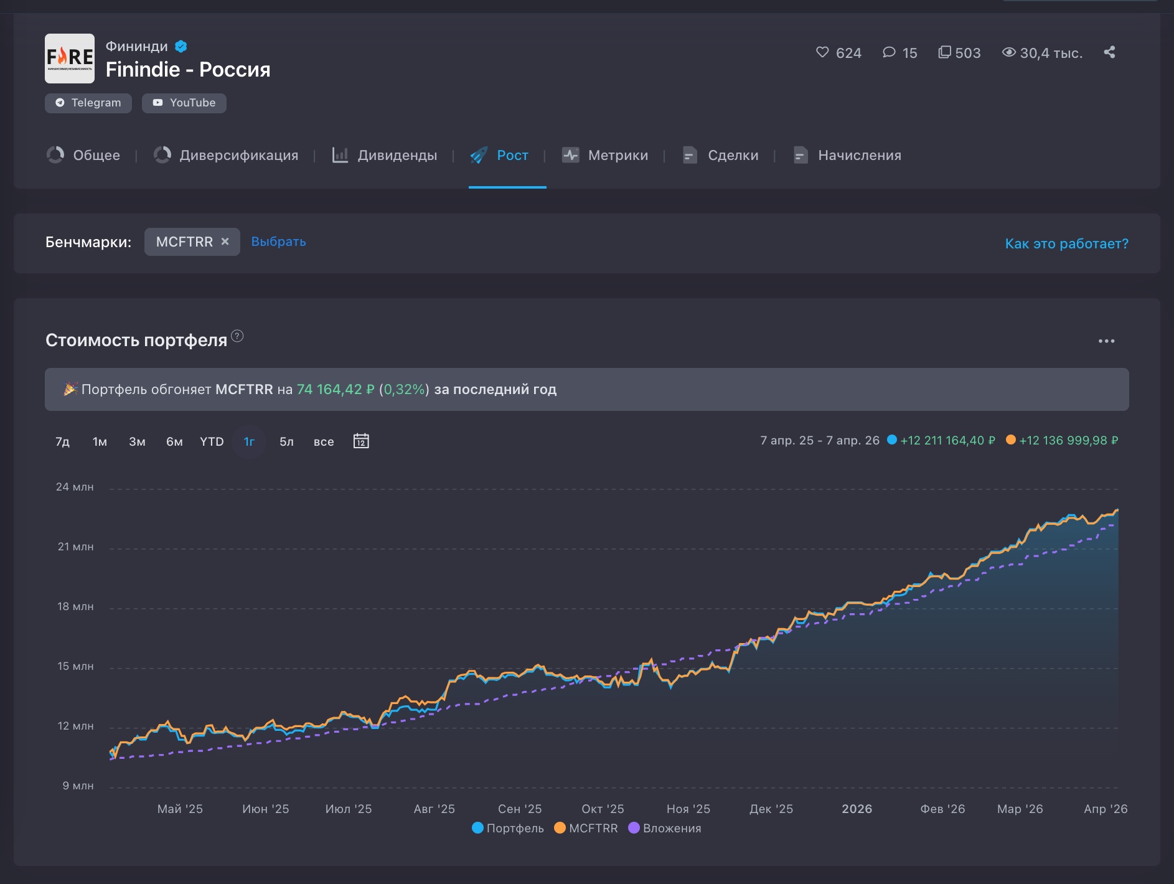Click the heart like icon
The height and width of the screenshot is (884, 1174).
point(822,52)
